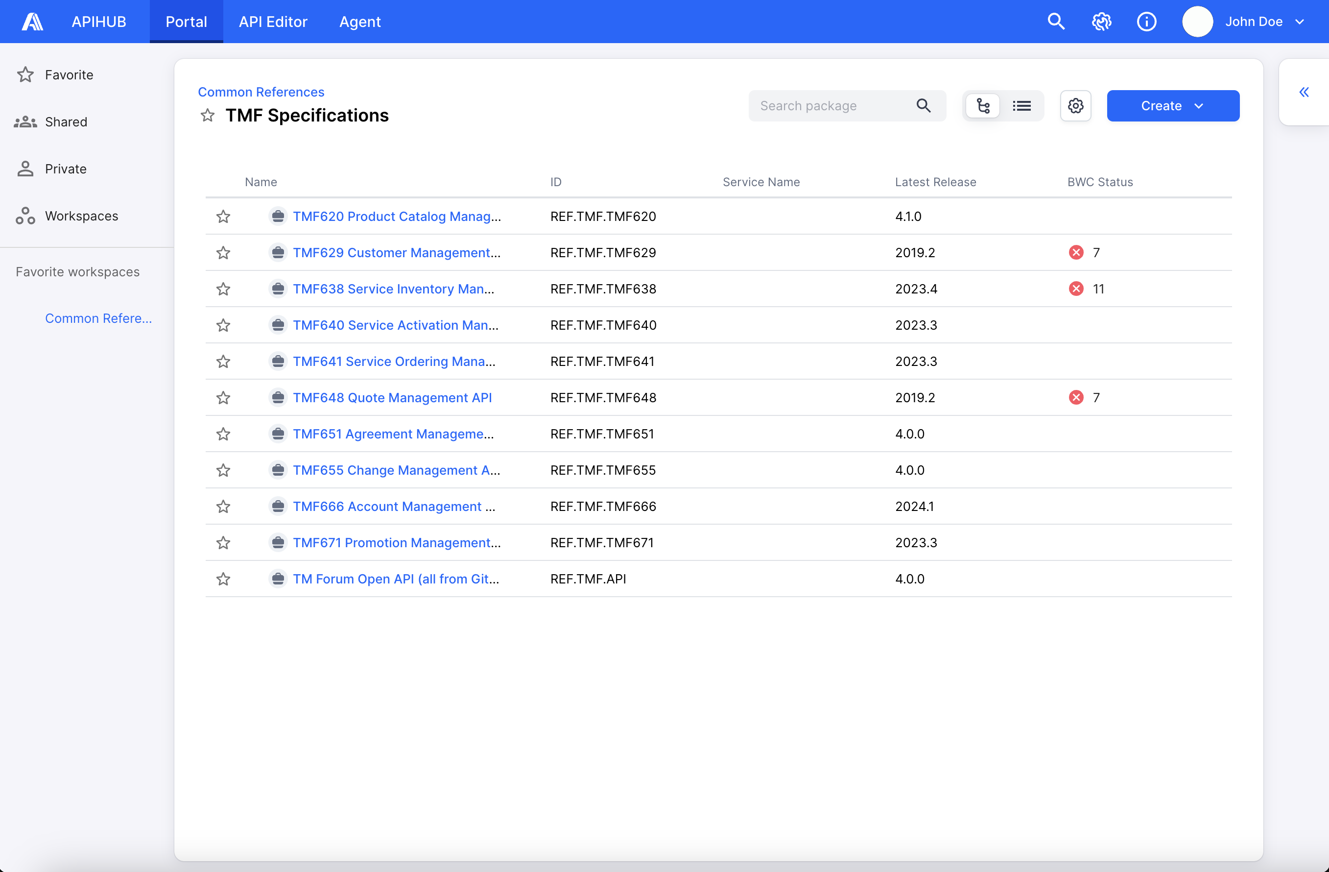Image resolution: width=1329 pixels, height=872 pixels.
Task: Click red BWC error icon for TMF629
Action: point(1076,252)
